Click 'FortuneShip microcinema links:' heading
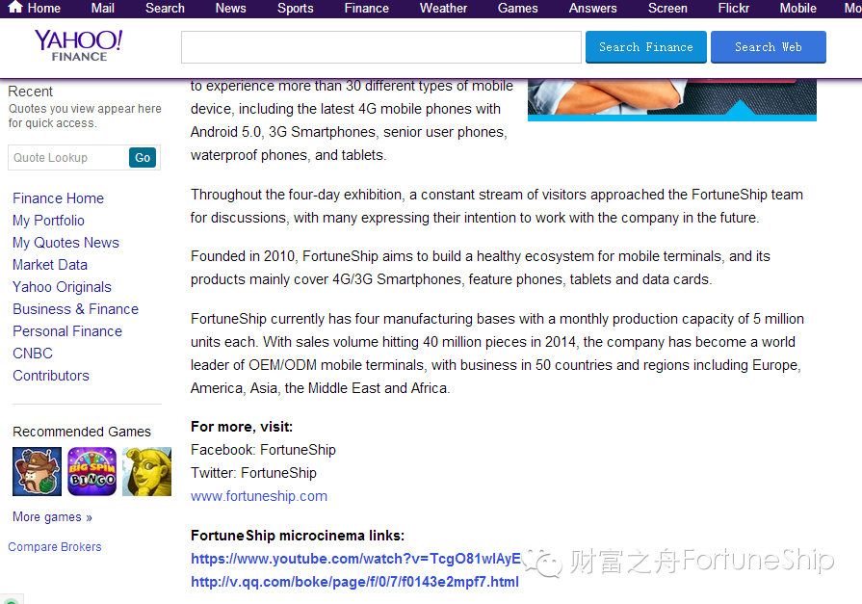The width and height of the screenshot is (862, 604). [298, 536]
